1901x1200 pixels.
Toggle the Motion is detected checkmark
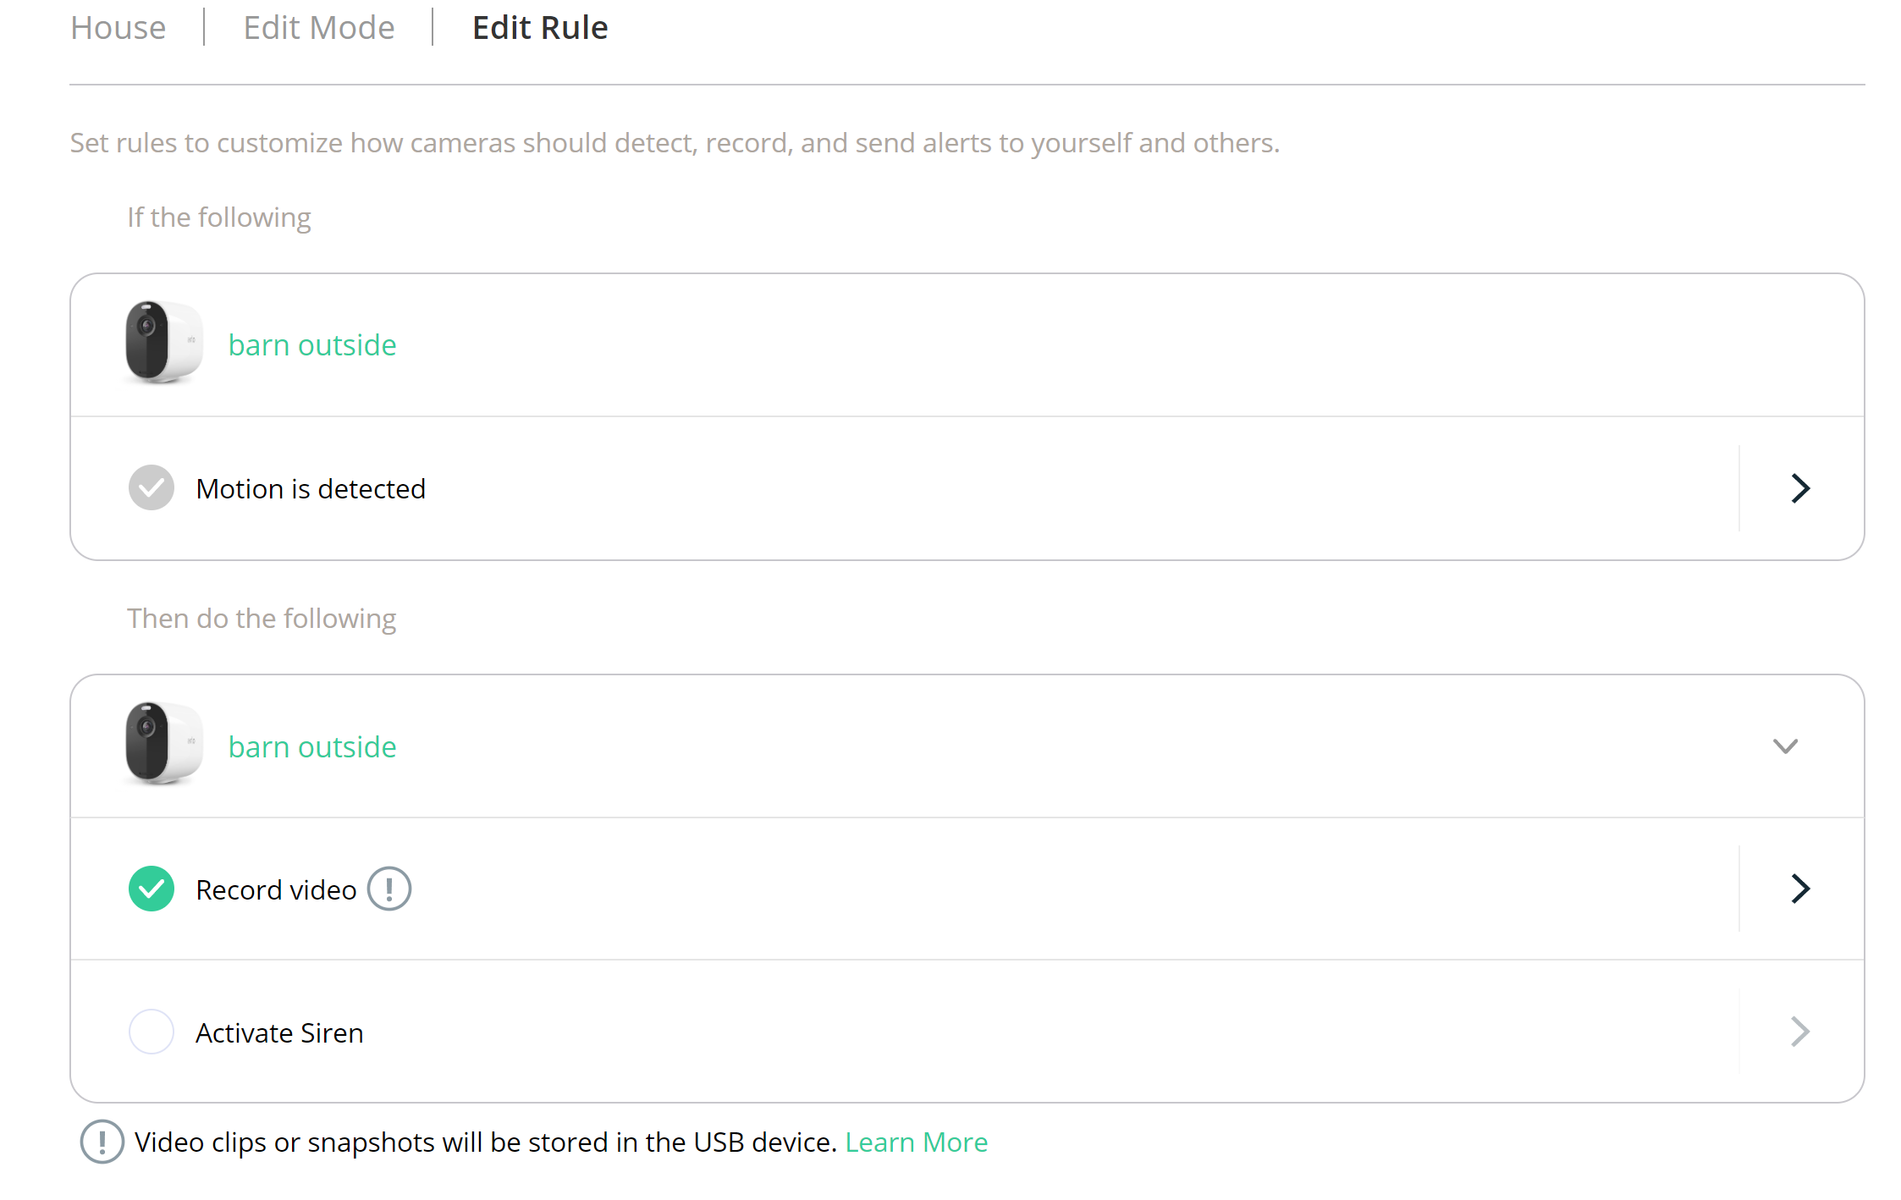pyautogui.click(x=152, y=488)
